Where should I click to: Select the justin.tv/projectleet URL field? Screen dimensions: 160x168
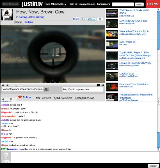(x=83, y=89)
